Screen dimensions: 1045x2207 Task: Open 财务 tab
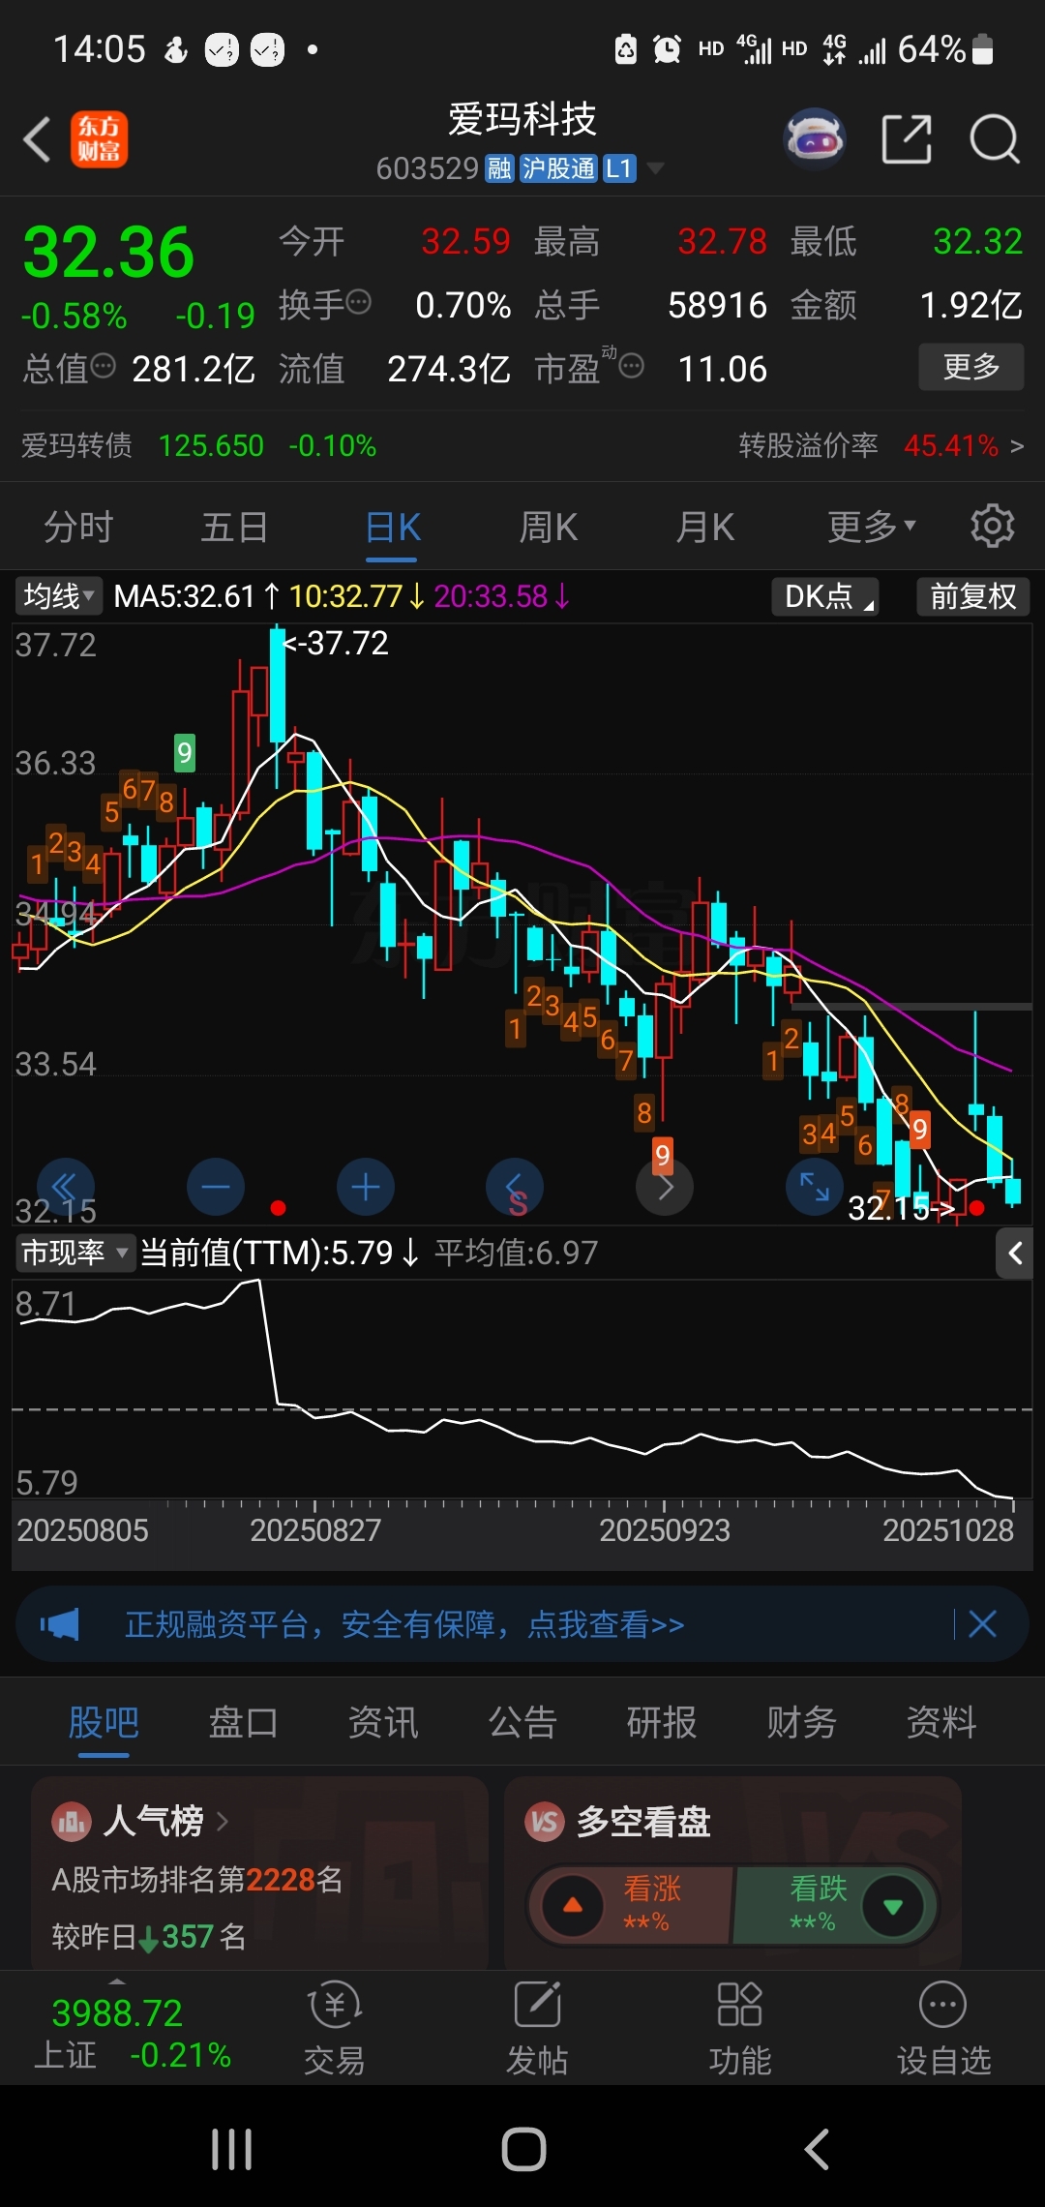coord(801,1723)
